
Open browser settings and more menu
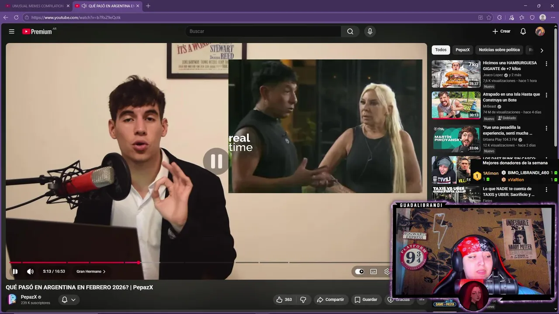click(553, 17)
